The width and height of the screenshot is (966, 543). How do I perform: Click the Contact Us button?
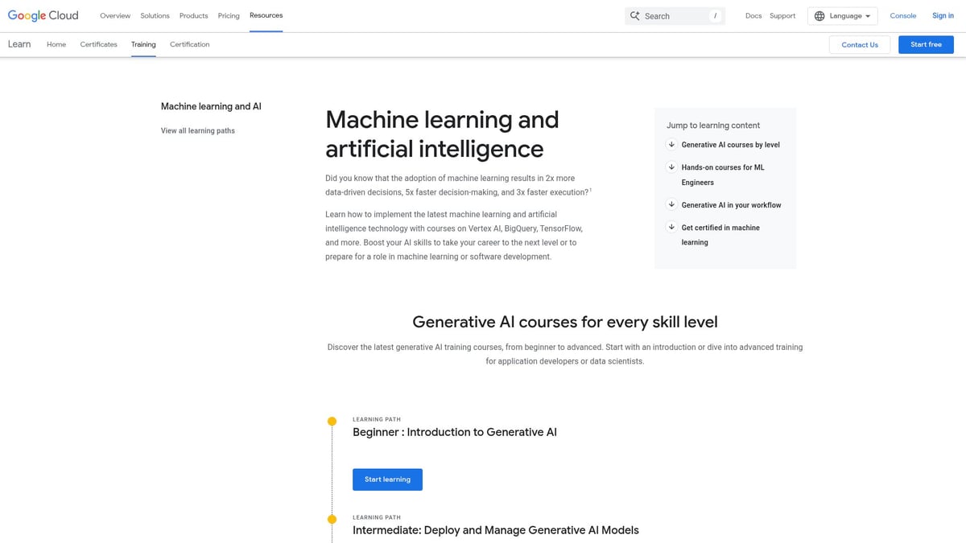coord(860,45)
